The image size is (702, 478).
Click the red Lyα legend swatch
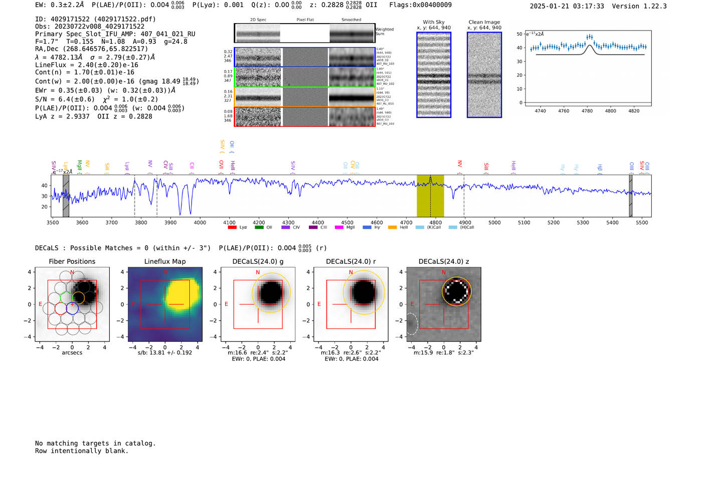click(232, 228)
